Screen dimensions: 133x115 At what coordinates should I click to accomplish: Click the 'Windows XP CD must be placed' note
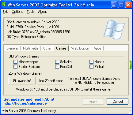(64, 89)
